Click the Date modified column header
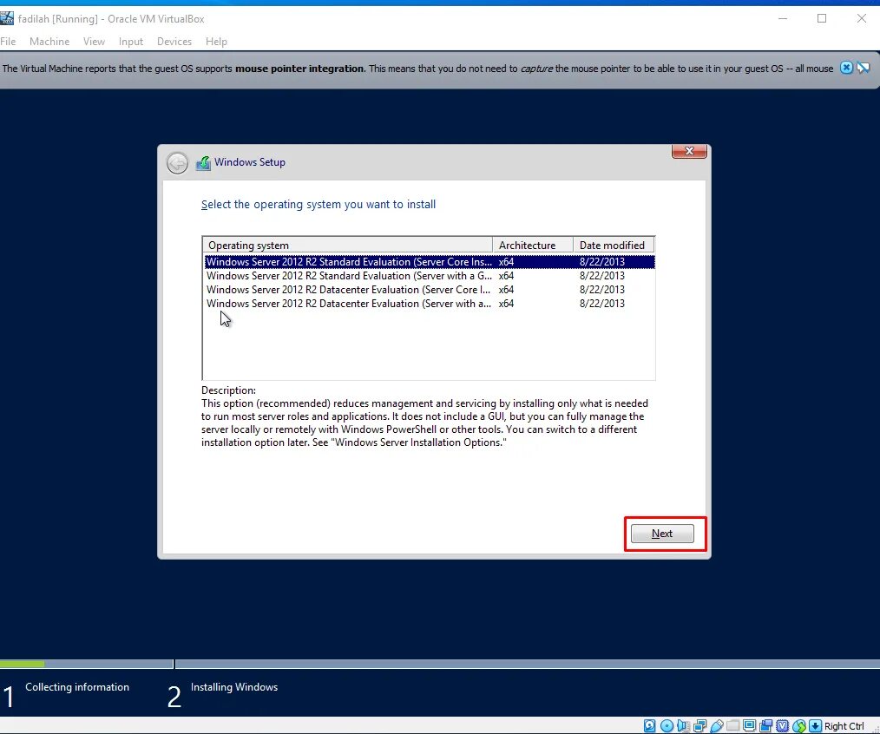880x734 pixels. click(x=614, y=246)
